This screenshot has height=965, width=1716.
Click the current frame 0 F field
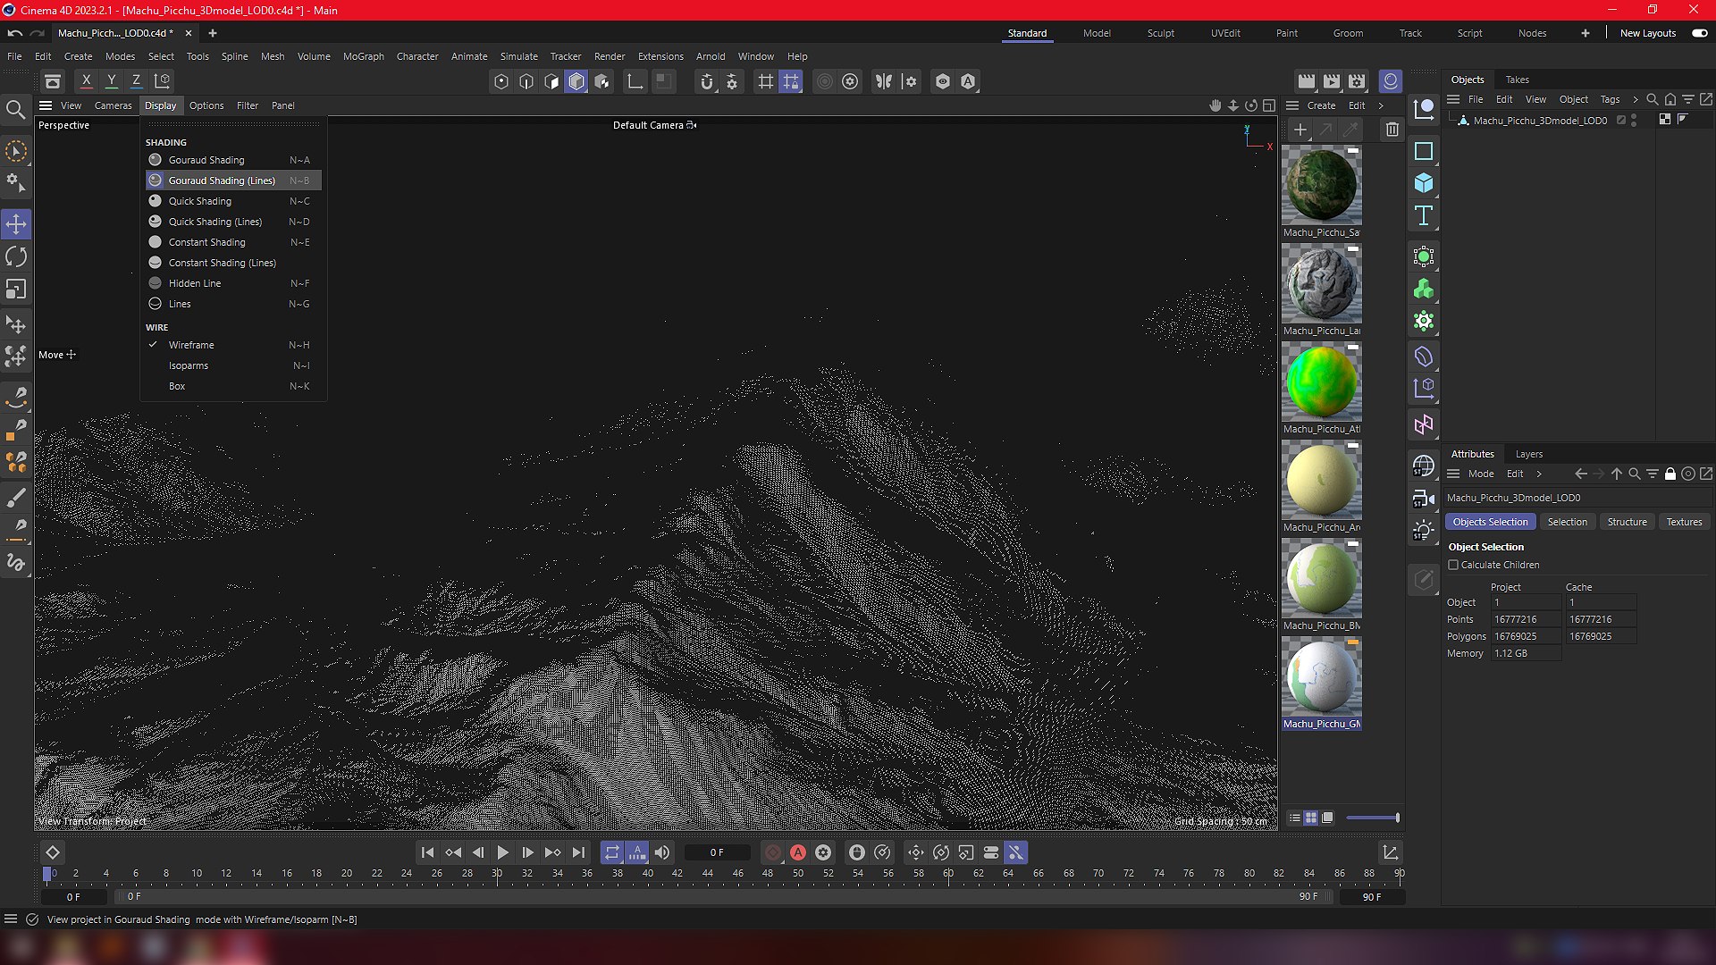717,852
